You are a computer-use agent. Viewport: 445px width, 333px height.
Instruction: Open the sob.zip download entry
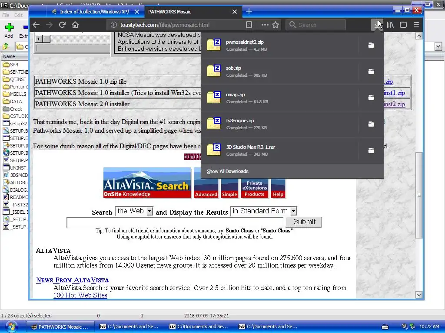click(x=279, y=72)
